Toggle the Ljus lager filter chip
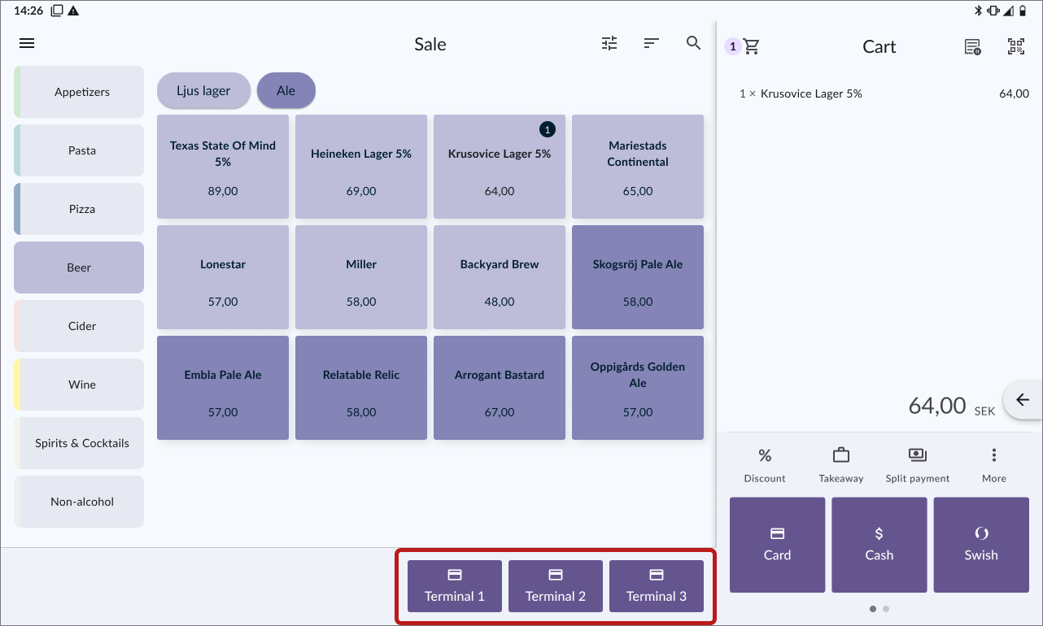The height and width of the screenshot is (626, 1043). coord(203,90)
